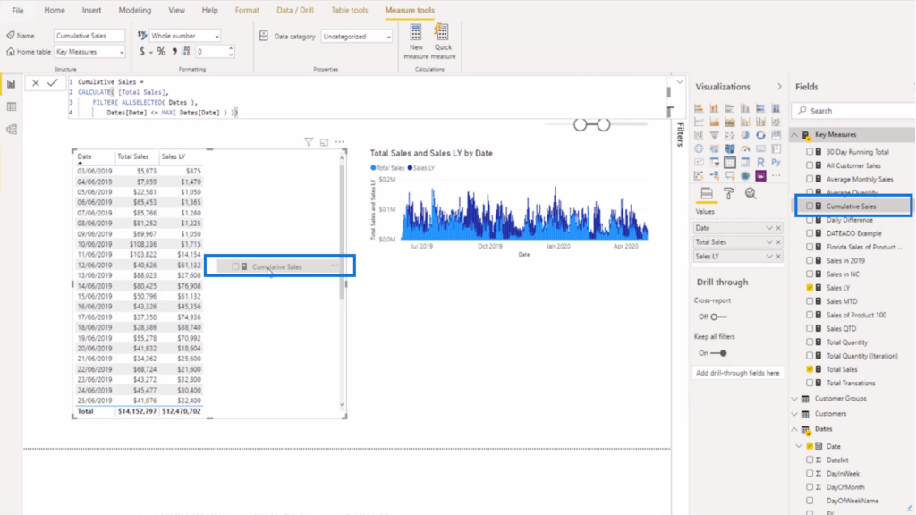Switch to Model view in sidebar
This screenshot has width=916, height=515.
click(11, 129)
